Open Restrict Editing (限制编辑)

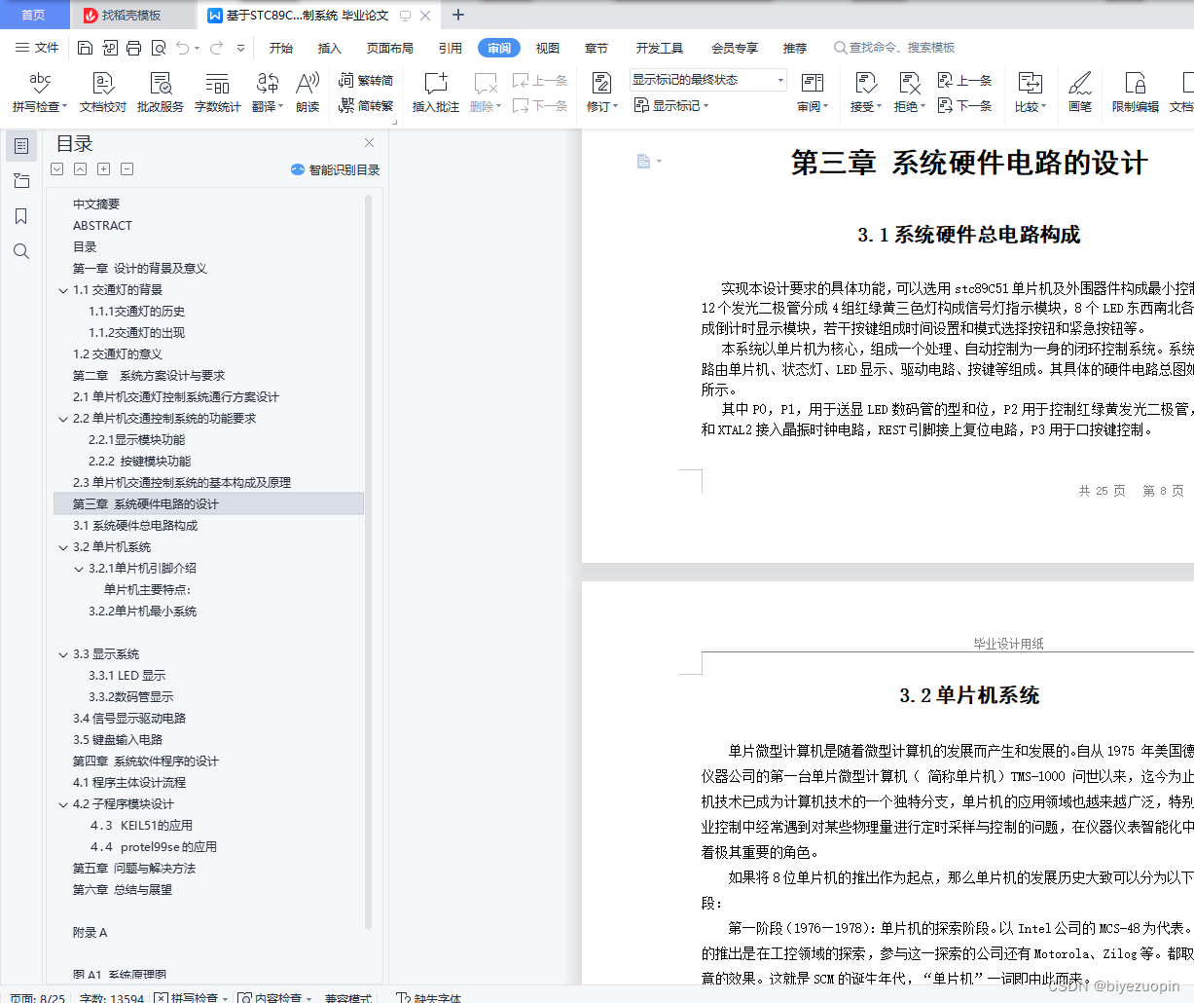(1136, 93)
